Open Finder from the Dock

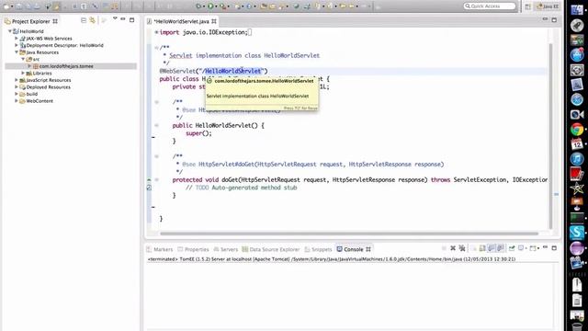(577, 10)
